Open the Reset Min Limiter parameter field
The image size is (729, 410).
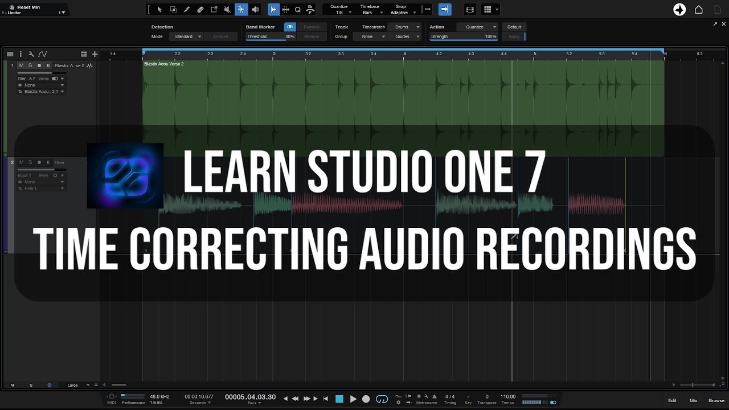[34, 10]
